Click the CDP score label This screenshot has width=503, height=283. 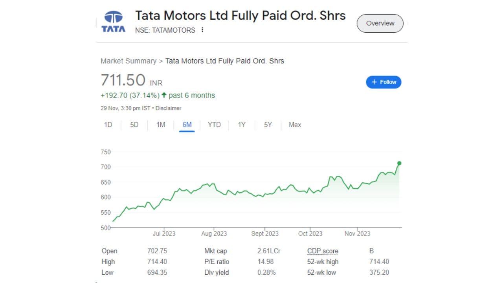pos(323,251)
